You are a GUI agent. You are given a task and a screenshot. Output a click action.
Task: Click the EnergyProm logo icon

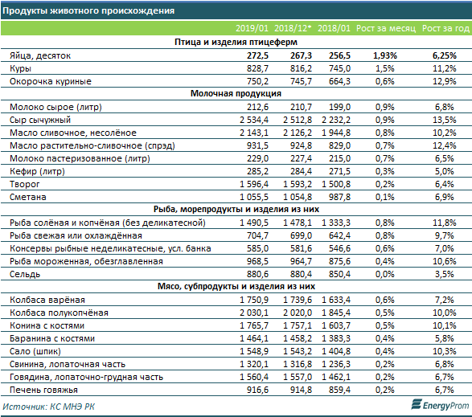(x=417, y=404)
